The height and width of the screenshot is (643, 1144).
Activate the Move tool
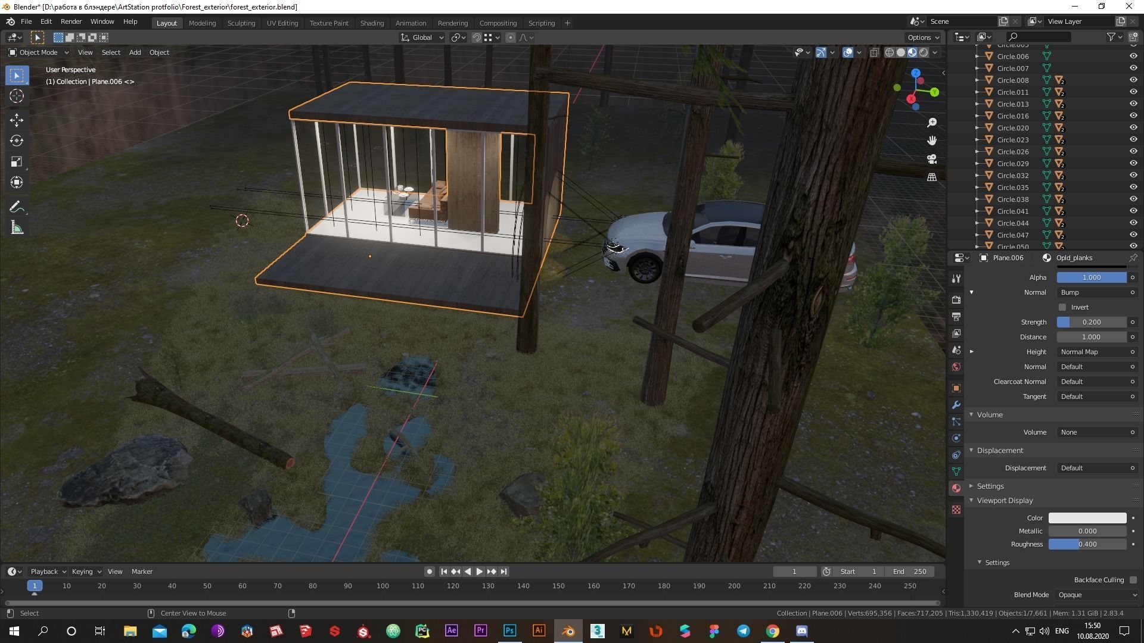click(17, 120)
